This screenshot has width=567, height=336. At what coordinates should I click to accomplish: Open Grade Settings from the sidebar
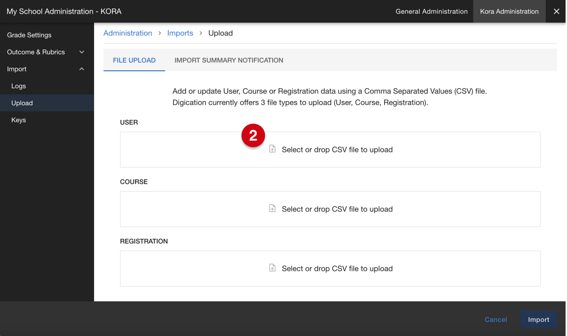coord(29,35)
